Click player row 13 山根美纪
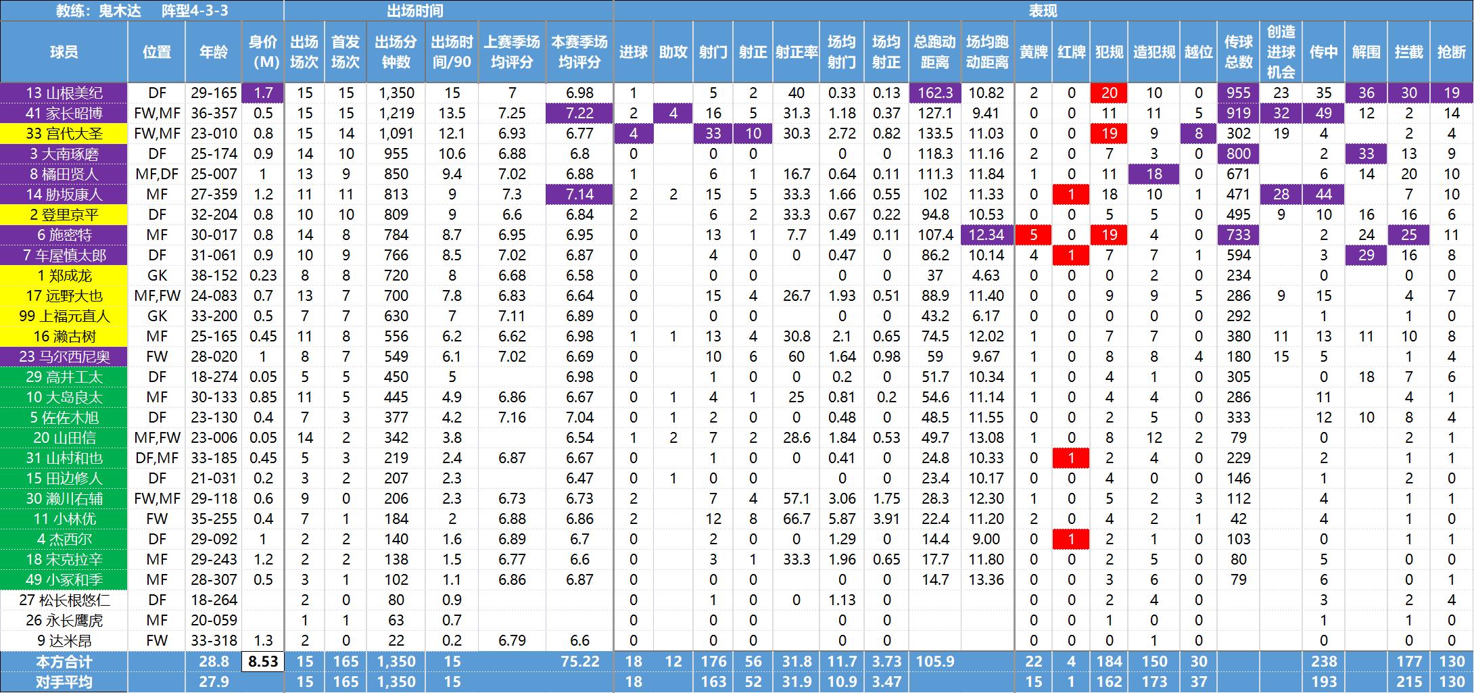1474x693 pixels. click(64, 93)
